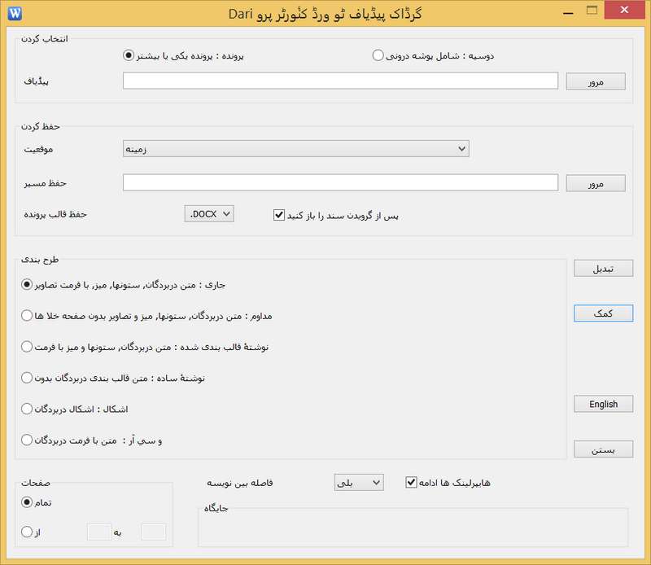Select the و سي آر OCR layout option
This screenshot has height=565, width=651.
(27, 440)
